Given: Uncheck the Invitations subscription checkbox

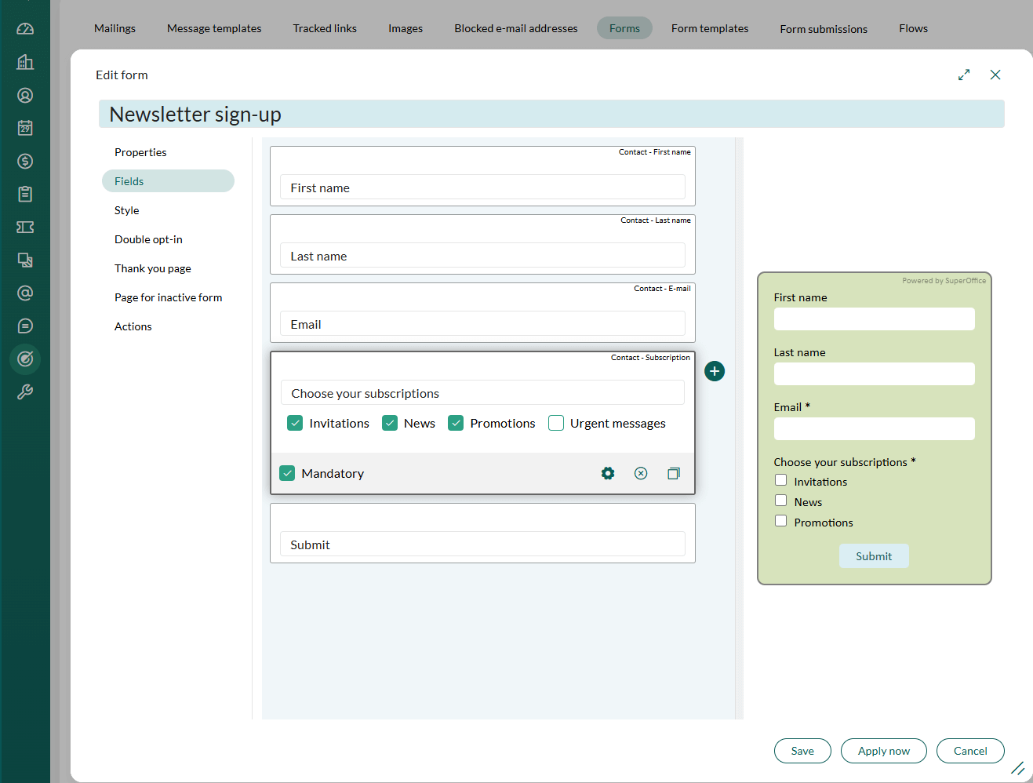Looking at the screenshot, I should pyautogui.click(x=295, y=423).
